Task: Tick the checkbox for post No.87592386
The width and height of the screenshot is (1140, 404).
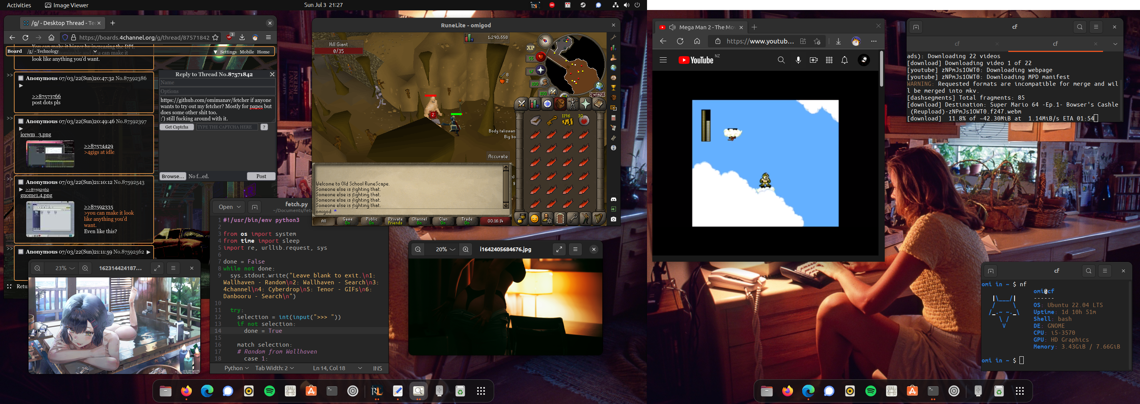Action: click(x=20, y=78)
